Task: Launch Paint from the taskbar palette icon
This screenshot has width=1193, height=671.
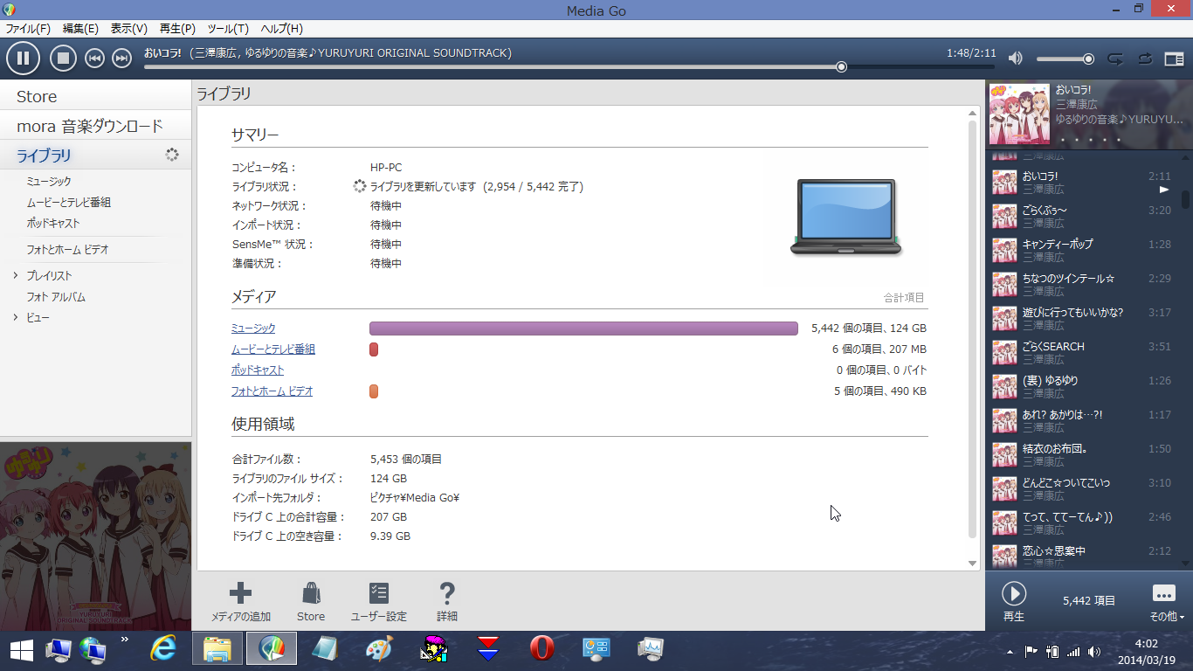Action: (379, 649)
